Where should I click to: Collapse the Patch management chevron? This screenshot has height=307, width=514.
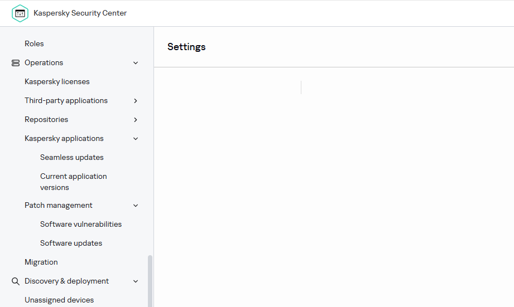pyautogui.click(x=136, y=206)
